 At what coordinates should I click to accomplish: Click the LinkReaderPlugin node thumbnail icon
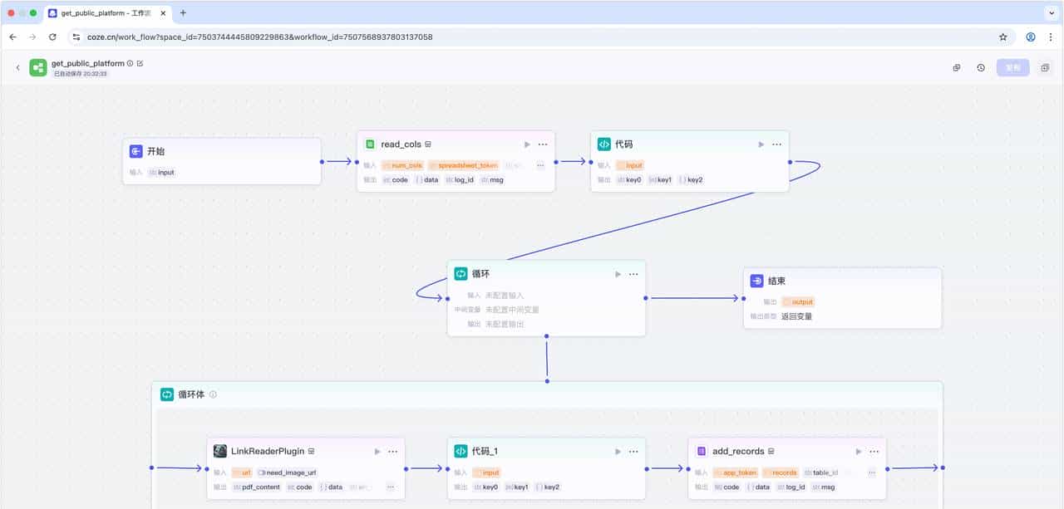pyautogui.click(x=220, y=451)
